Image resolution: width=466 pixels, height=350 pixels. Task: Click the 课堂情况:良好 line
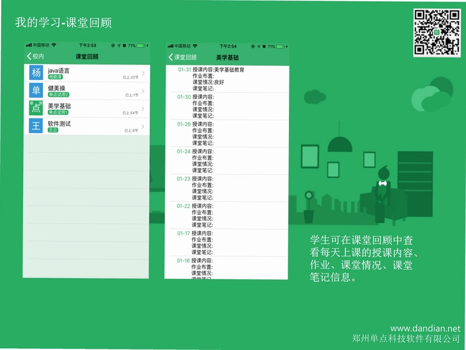(209, 82)
